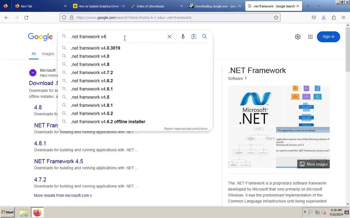Clear the Google search box text

click(x=170, y=37)
